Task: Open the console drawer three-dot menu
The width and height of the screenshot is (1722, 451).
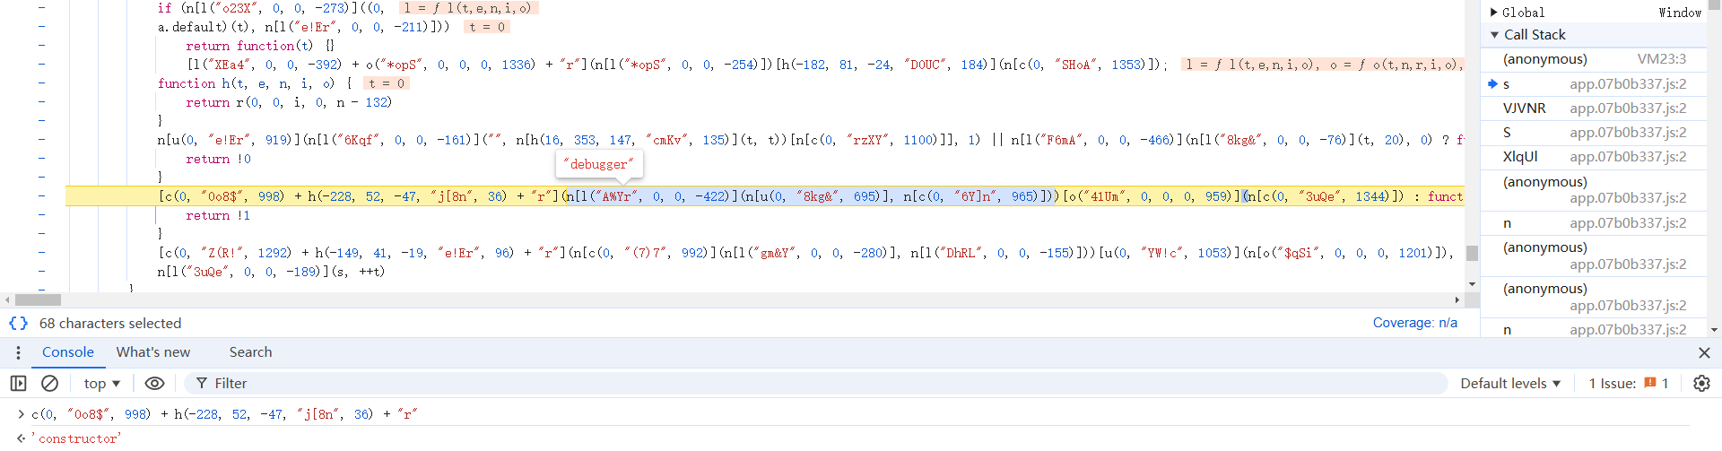Action: 18,352
